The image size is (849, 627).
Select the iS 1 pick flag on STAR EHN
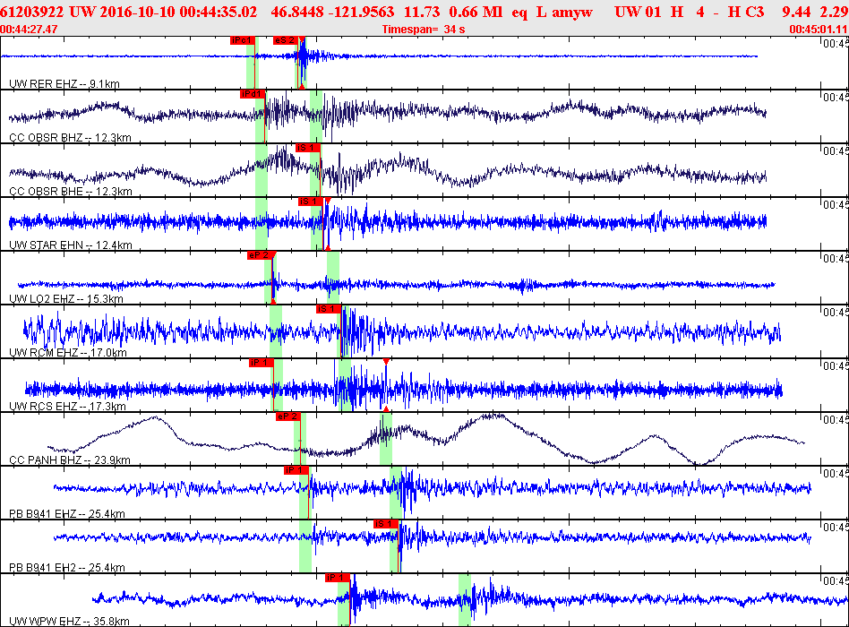point(311,202)
